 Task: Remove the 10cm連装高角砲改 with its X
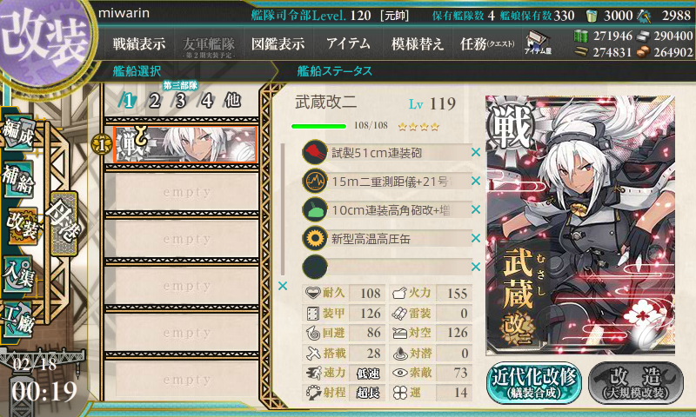476,209
